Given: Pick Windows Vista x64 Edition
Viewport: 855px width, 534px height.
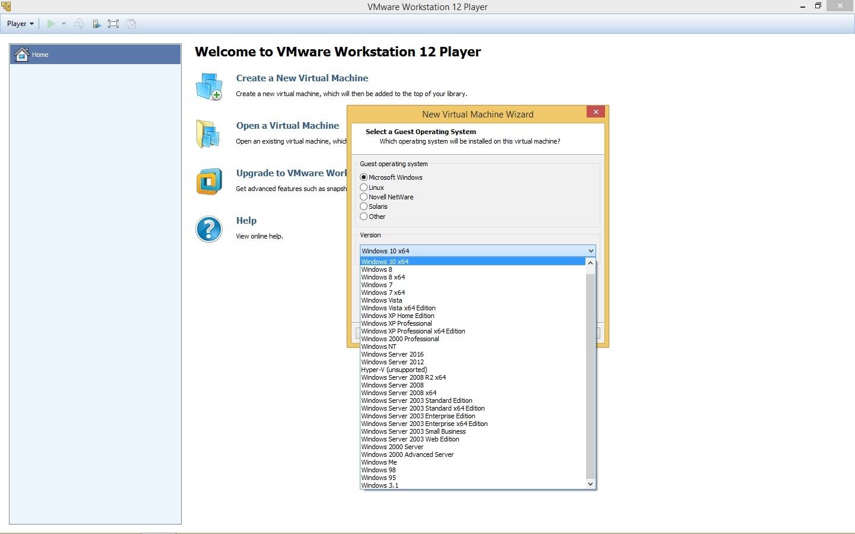Looking at the screenshot, I should [x=473, y=308].
